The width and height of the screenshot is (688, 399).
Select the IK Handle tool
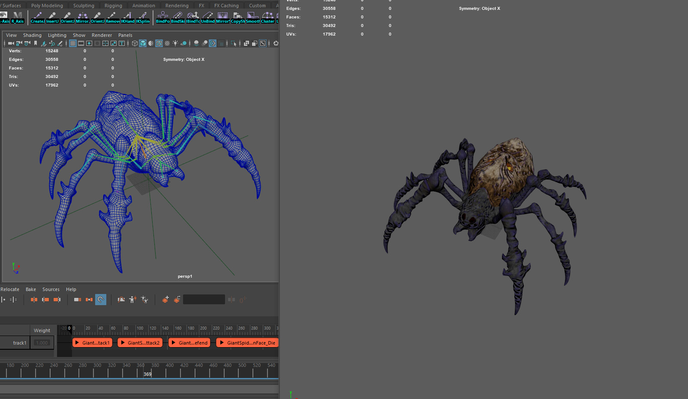(127, 17)
